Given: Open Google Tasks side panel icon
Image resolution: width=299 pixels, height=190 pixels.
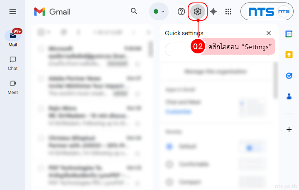Looking at the screenshot, I should (x=289, y=76).
